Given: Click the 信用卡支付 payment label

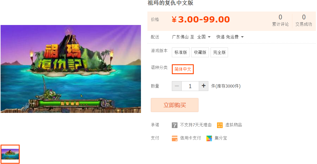Looking at the screenshot, I should click(x=190, y=138).
